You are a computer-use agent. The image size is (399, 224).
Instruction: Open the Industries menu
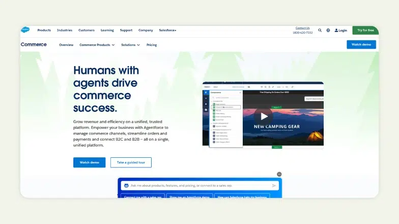65,30
